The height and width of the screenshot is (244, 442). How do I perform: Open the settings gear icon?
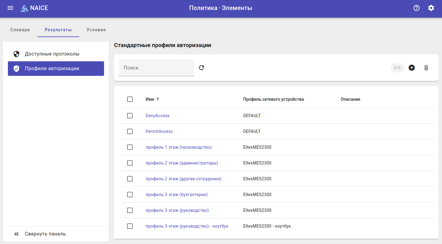(x=431, y=8)
